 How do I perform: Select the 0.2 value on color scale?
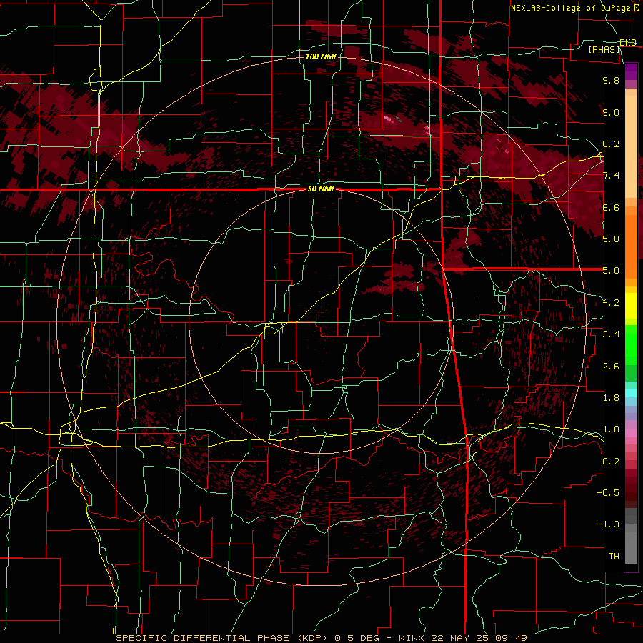click(x=611, y=461)
